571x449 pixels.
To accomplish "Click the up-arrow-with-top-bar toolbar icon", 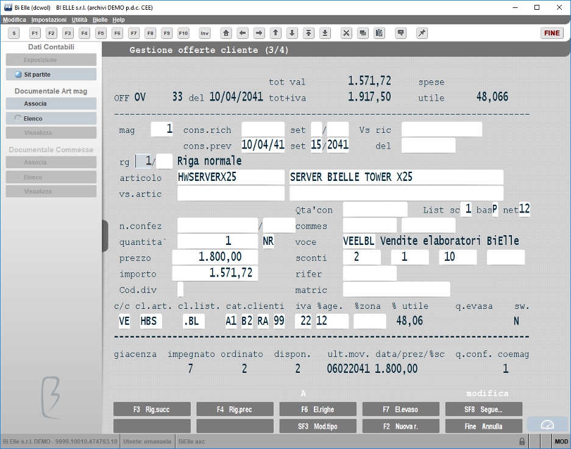I will tap(308, 33).
